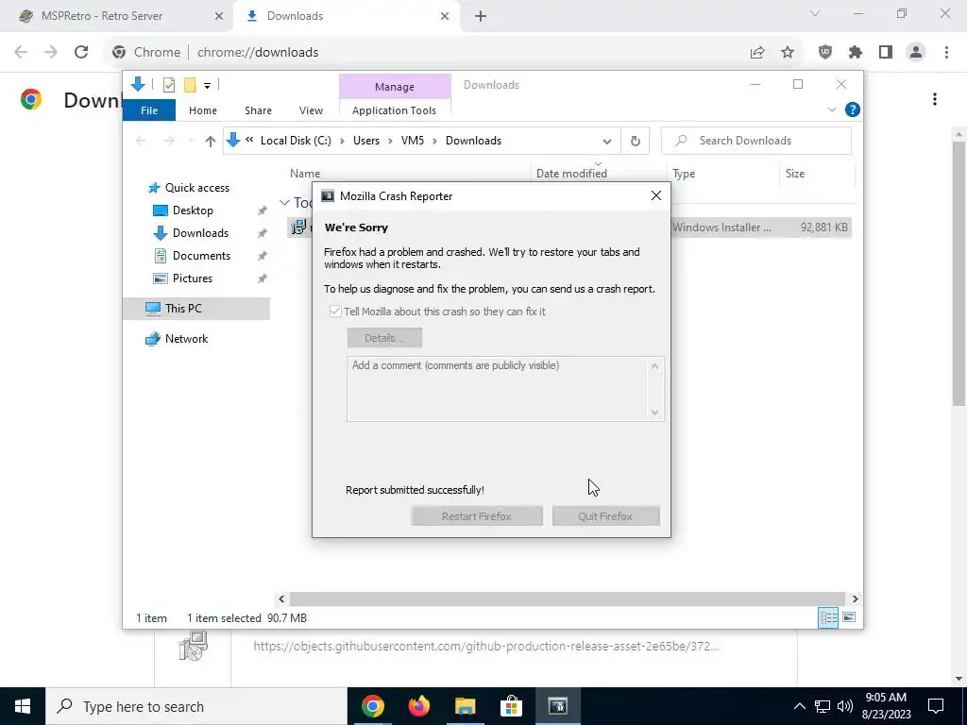Viewport: 967px width, 725px height.
Task: Open Downloads in the navigation pane
Action: (x=200, y=233)
